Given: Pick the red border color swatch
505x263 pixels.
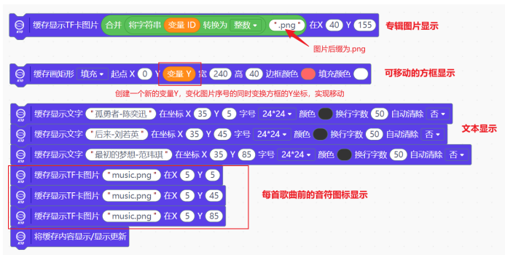Looking at the screenshot, I should coord(308,74).
